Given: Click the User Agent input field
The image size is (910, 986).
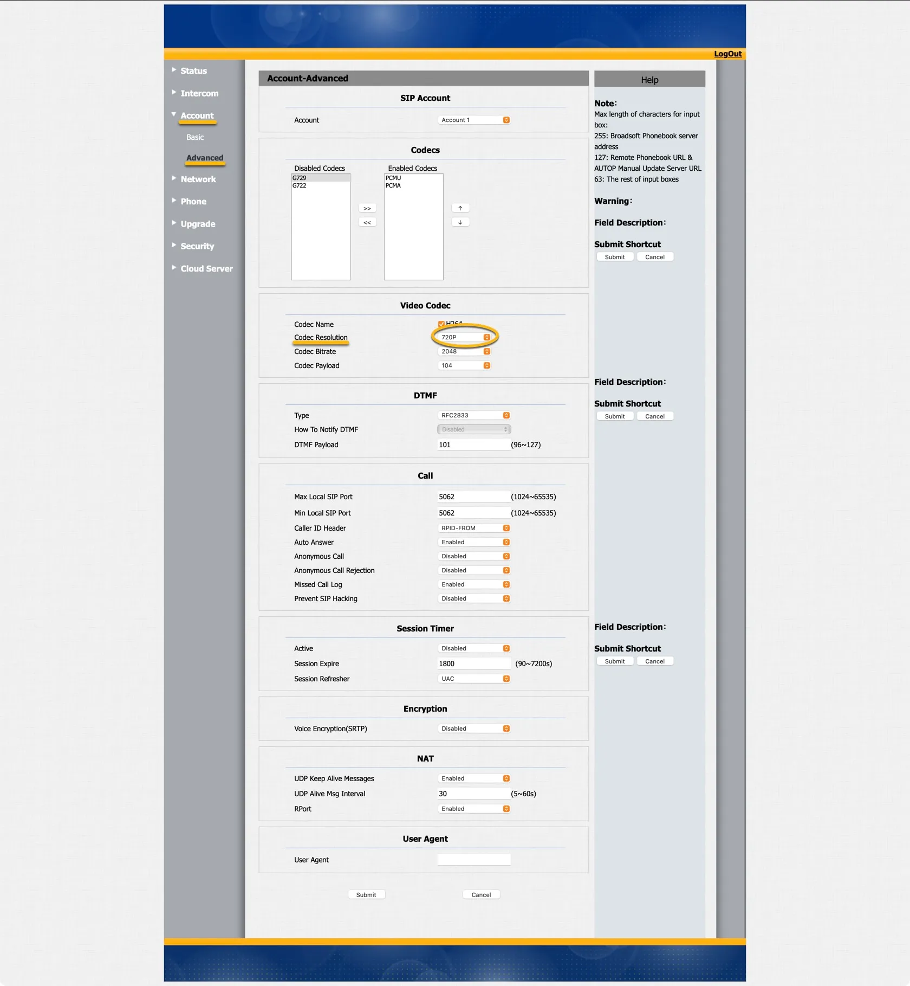Looking at the screenshot, I should (x=473, y=860).
